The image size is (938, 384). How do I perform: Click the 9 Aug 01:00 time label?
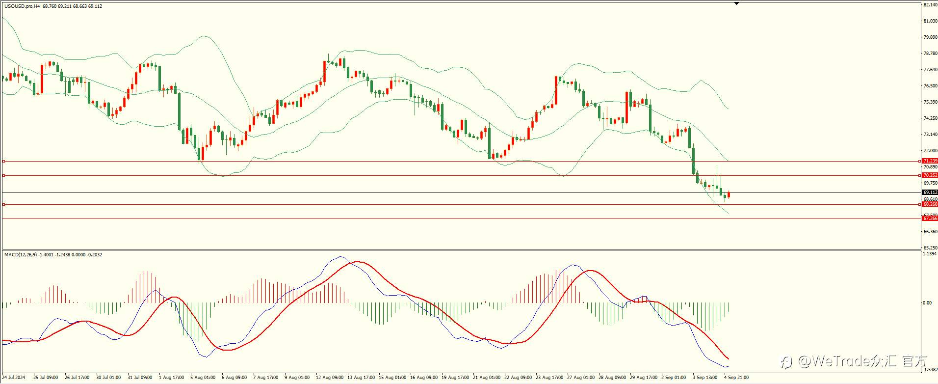coord(297,378)
